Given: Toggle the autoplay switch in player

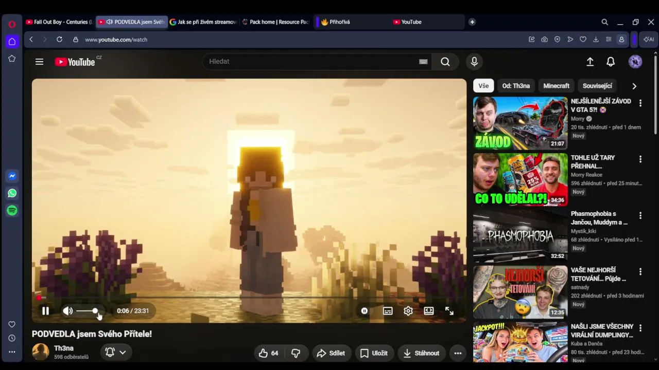Looking at the screenshot, I should pyautogui.click(x=365, y=311).
